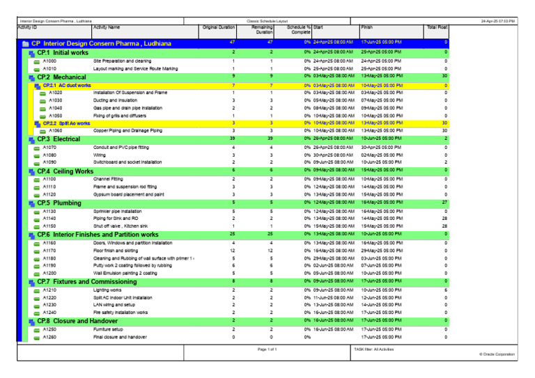Click the activity icon for A1260
Screen dimensions: 535x378
pyautogui.click(x=36, y=338)
